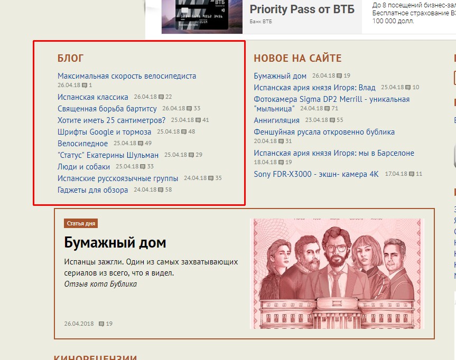The width and height of the screenshot is (456, 360).
Task: Click comment icon next to Аннигиляция
Action: [333, 120]
